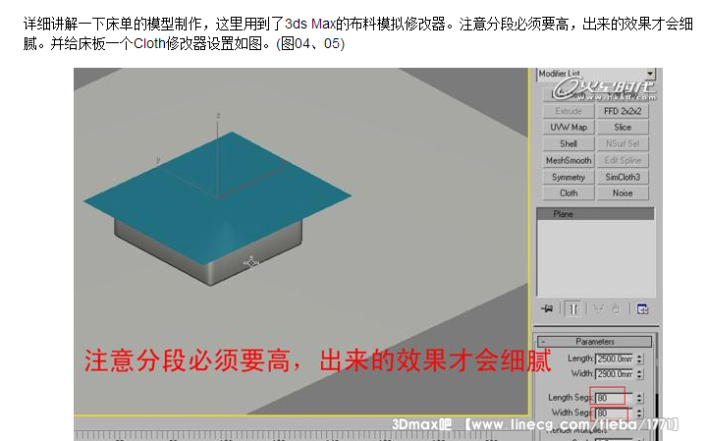Apply the Shell modifier
The height and width of the screenshot is (441, 707).
(x=569, y=143)
